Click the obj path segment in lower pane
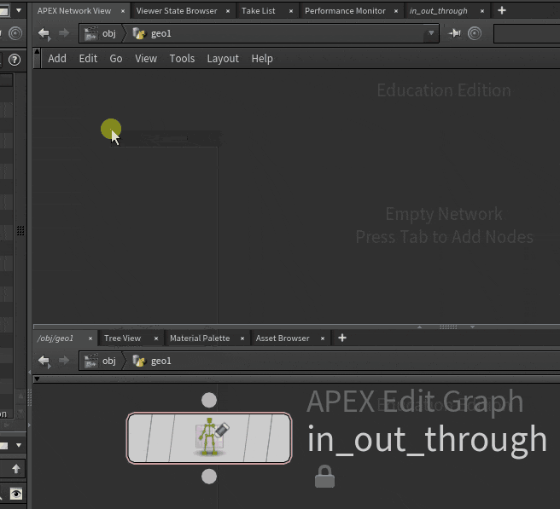This screenshot has width=560, height=509. (x=101, y=361)
